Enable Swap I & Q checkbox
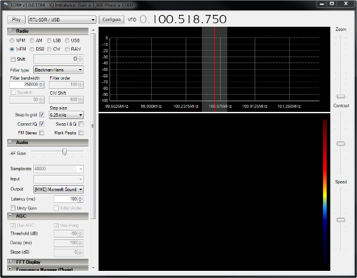357x278 pixels. tap(81, 124)
